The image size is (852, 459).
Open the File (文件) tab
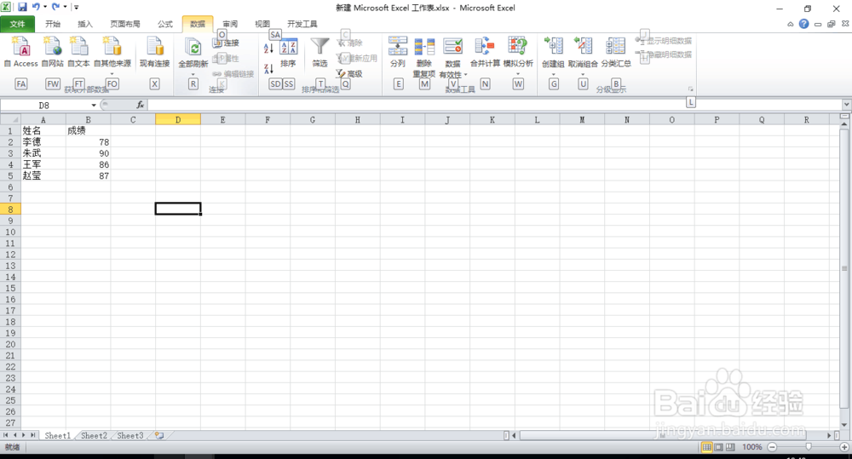17,24
